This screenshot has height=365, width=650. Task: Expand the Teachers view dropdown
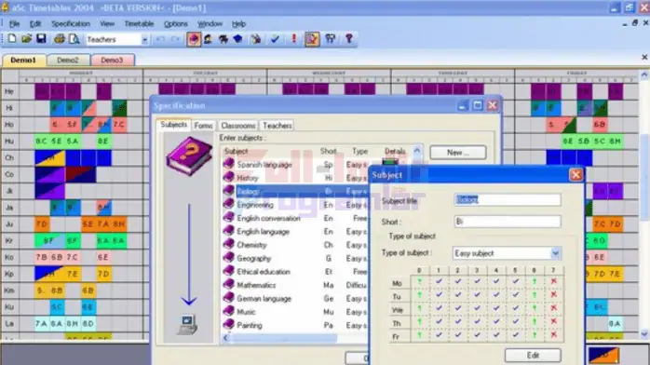pos(144,40)
